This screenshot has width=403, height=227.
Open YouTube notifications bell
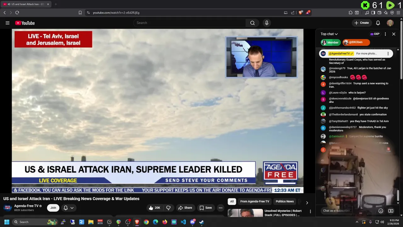[378, 23]
